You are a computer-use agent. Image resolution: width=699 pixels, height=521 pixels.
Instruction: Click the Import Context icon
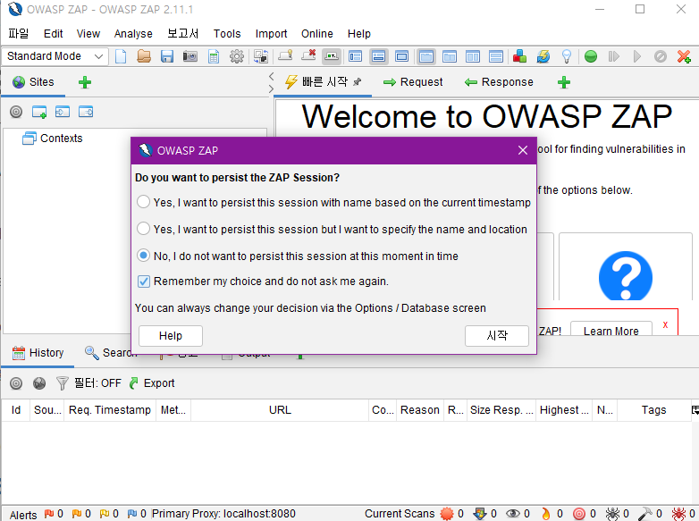point(63,112)
